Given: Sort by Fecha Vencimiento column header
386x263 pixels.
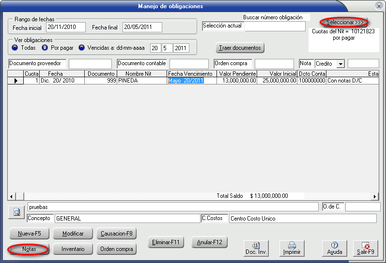Looking at the screenshot, I should tap(190, 74).
